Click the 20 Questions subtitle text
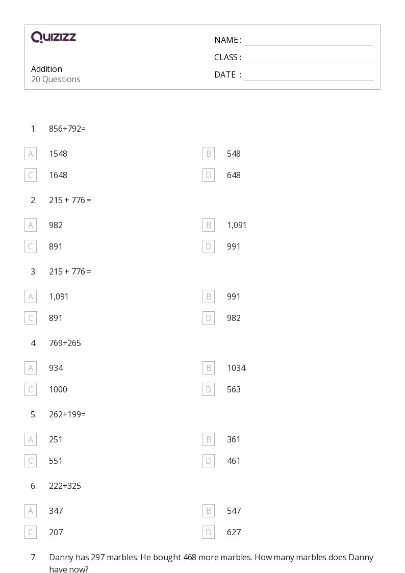 coord(56,79)
